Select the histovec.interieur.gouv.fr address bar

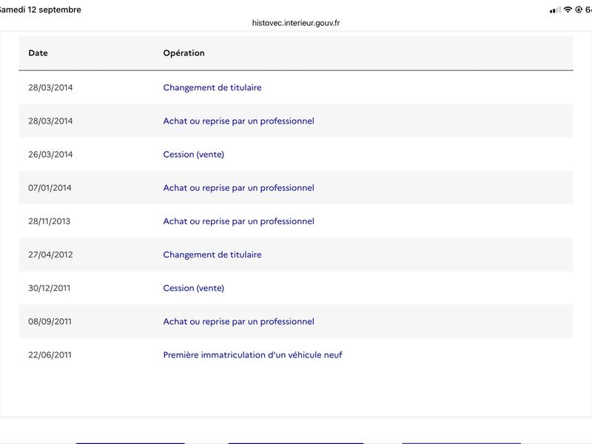(295, 23)
